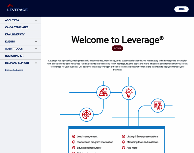The width and height of the screenshot is (194, 153).
Task: Click check icon beside Product and program information
Action: pos(74,142)
